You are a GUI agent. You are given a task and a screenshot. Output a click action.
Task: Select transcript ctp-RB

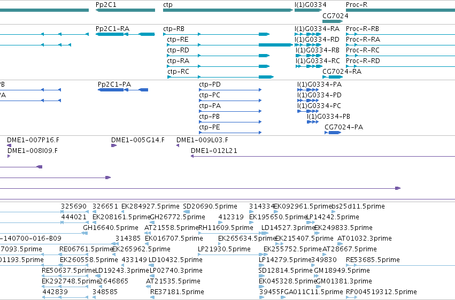point(217,34)
